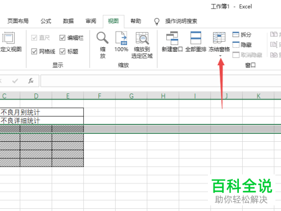Image resolution: width=281 pixels, height=211 pixels.
Task: Set zoom to 100%
Action: coord(121,42)
